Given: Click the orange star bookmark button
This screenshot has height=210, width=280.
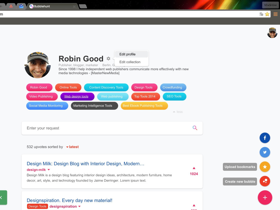Looking at the screenshot, I should click(265, 167).
